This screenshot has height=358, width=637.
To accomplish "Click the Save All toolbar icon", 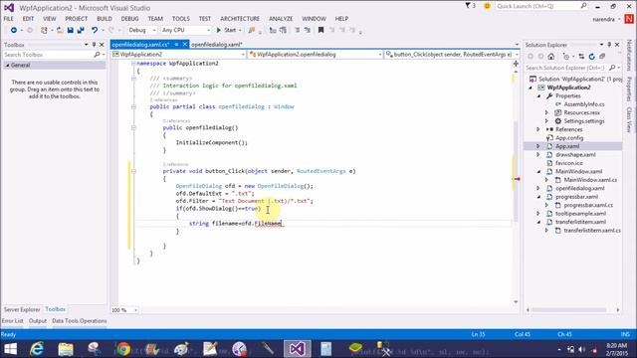I will 81,30.
